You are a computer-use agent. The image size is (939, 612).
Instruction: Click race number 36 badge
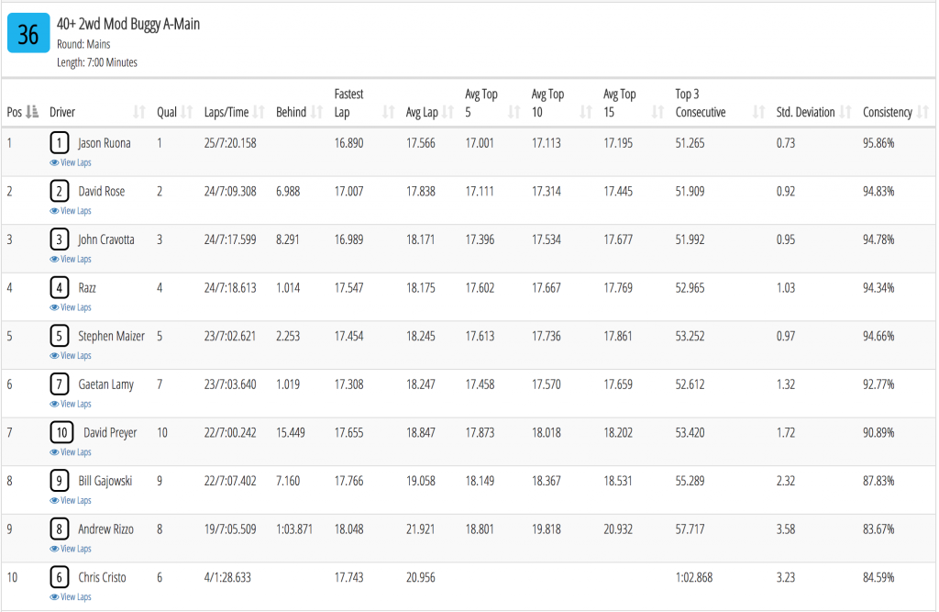click(28, 34)
